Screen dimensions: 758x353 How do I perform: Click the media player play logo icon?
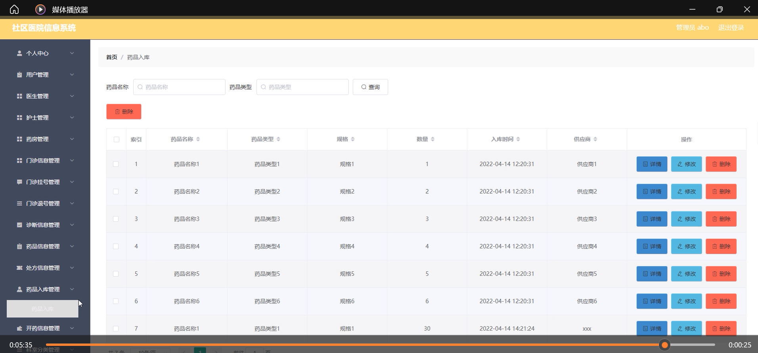click(x=40, y=9)
